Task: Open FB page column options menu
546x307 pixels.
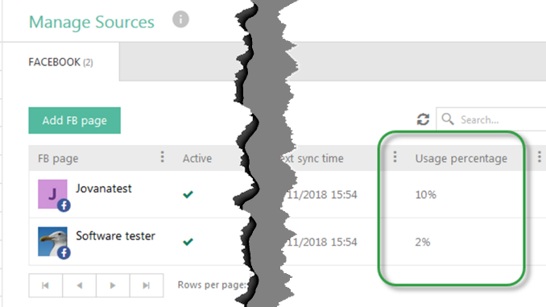Action: point(162,157)
